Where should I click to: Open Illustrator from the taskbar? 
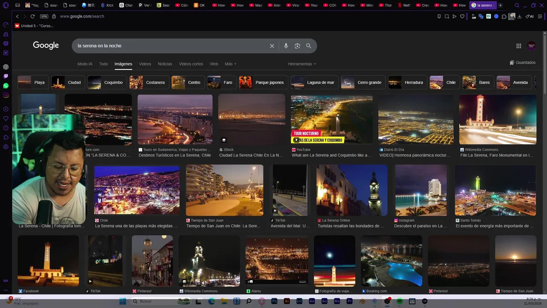tap(287, 301)
